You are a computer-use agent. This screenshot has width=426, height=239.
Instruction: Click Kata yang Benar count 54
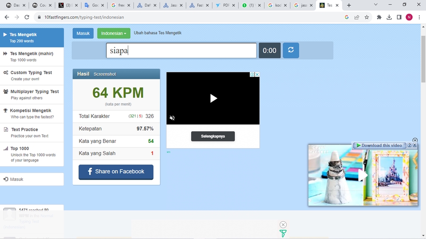(x=151, y=141)
